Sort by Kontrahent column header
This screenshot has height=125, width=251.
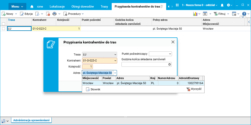tap(44, 22)
